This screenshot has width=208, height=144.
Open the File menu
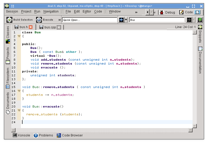68,11
